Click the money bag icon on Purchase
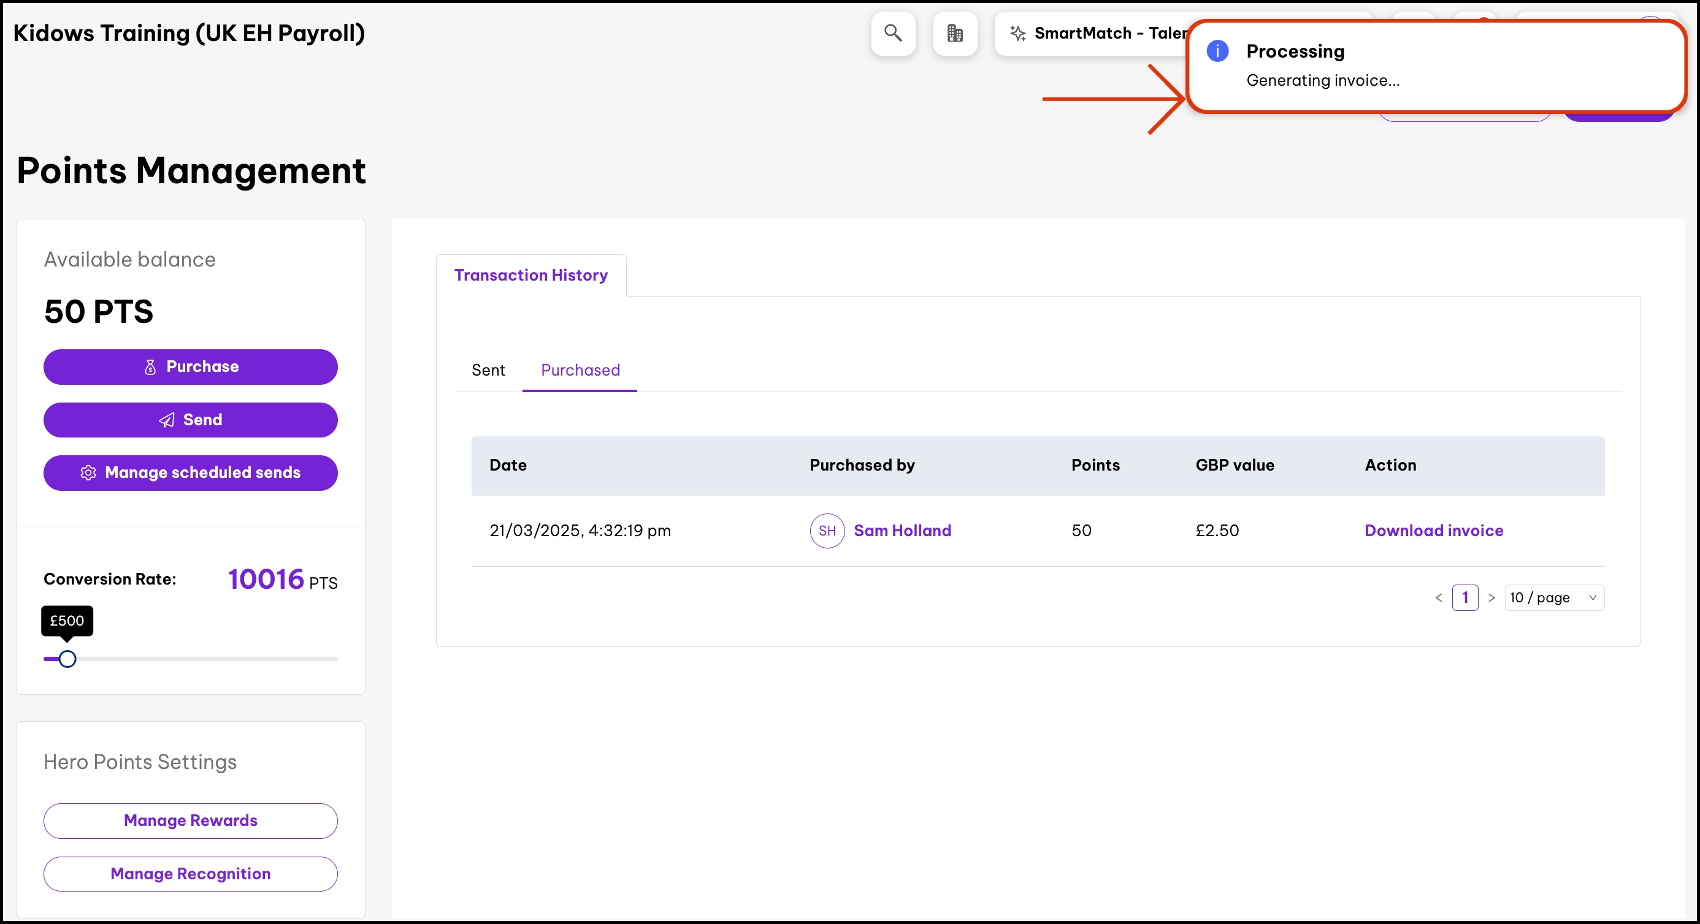Image resolution: width=1700 pixels, height=924 pixels. pos(150,366)
